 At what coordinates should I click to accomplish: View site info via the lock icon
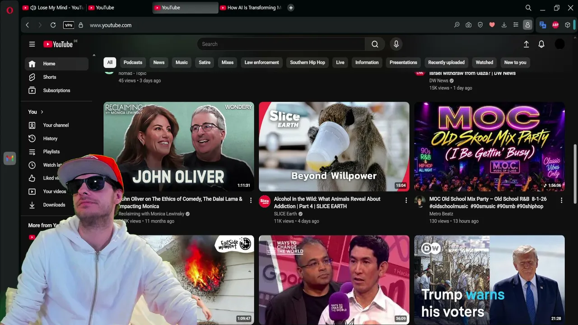(x=81, y=25)
